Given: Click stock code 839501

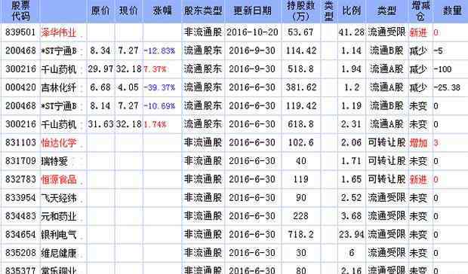Looking at the screenshot, I should 20,32.
